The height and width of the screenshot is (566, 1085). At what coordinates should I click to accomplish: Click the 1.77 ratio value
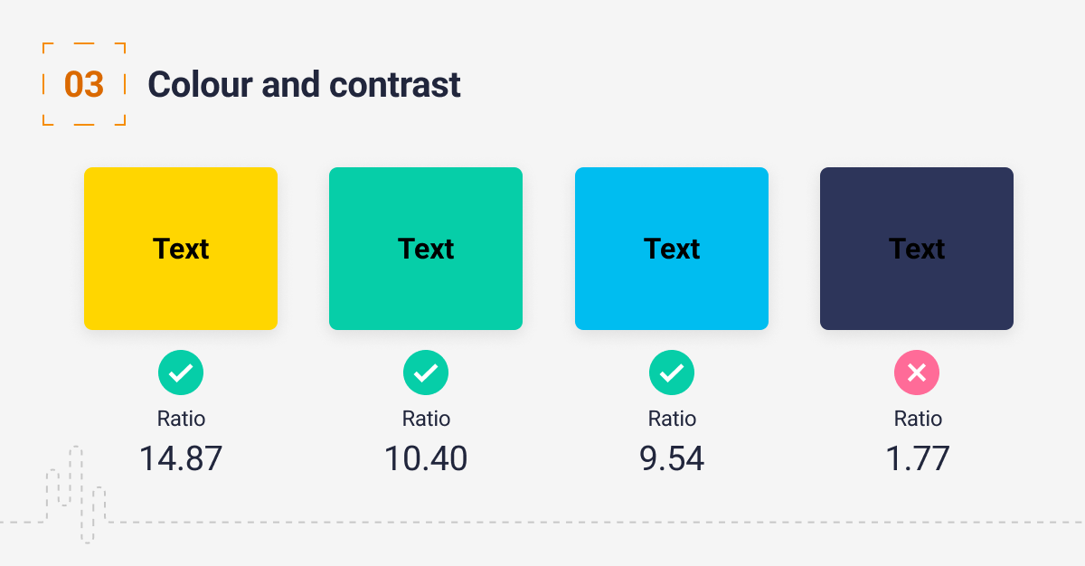tap(917, 458)
